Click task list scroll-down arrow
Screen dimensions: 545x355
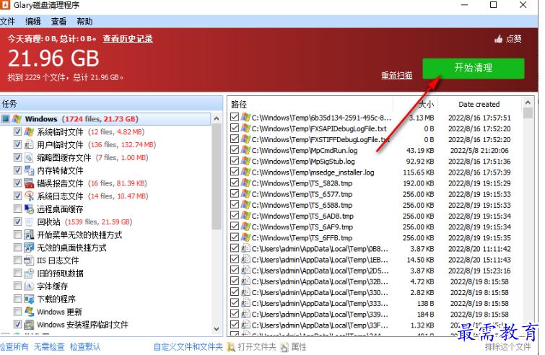(x=217, y=328)
